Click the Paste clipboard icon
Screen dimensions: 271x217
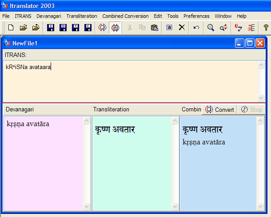pos(155,28)
